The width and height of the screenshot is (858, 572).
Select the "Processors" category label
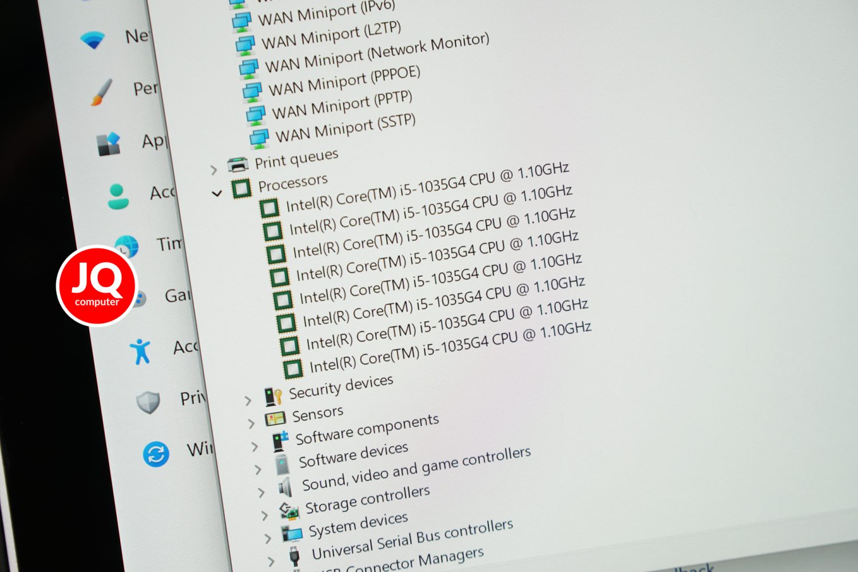[293, 183]
